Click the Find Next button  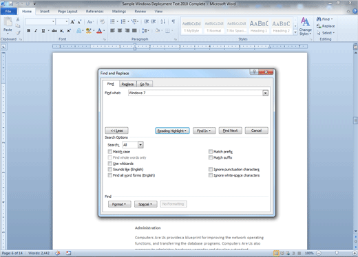pos(230,131)
